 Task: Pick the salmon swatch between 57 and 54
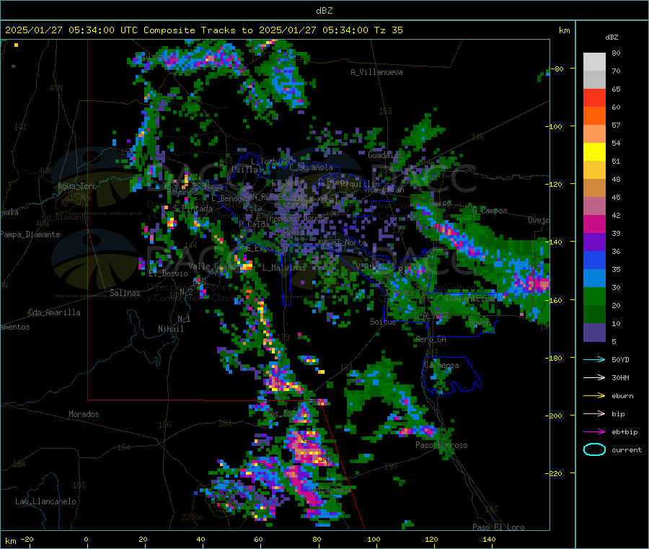pos(594,134)
